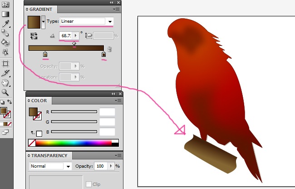Select the Artboard tool

point(5,64)
